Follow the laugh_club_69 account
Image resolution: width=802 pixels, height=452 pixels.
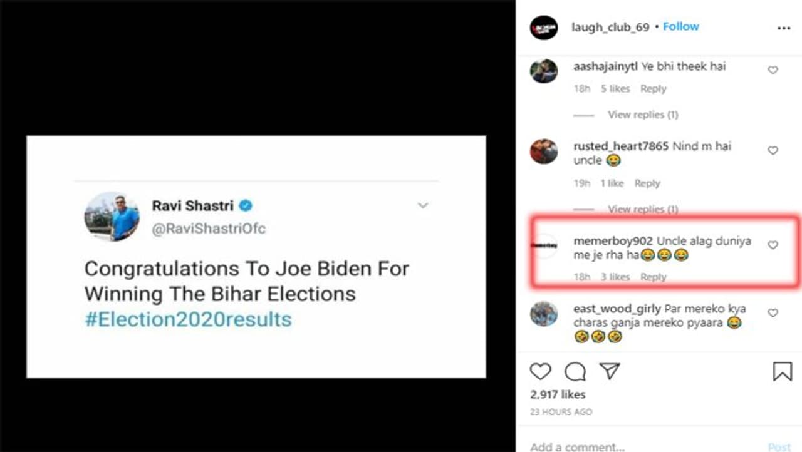(681, 27)
